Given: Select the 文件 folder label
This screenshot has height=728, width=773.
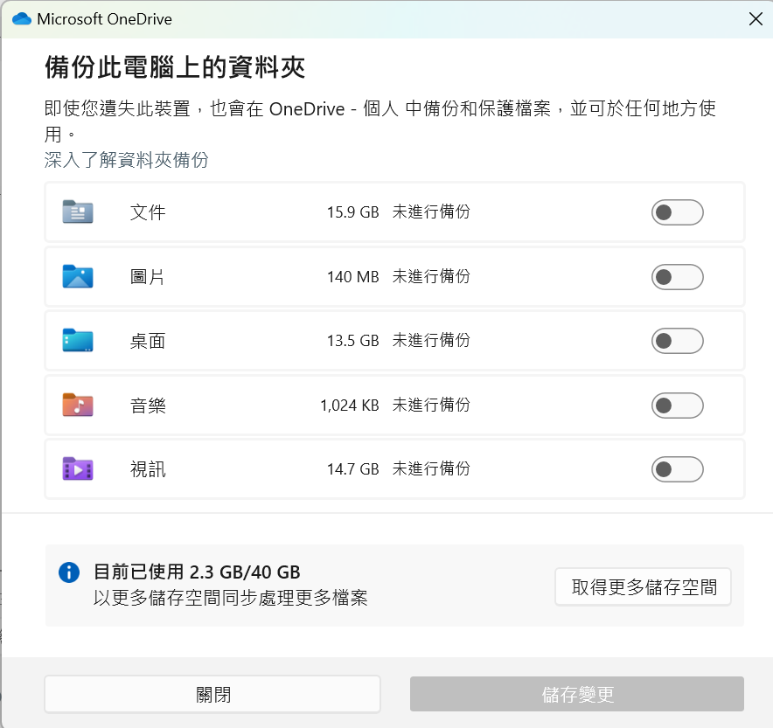Looking at the screenshot, I should [148, 212].
